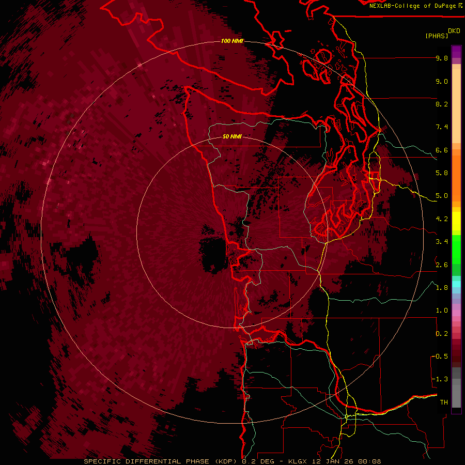Image resolution: width=465 pixels, height=465 pixels.
Task: Click the 1.8 legend value
Action: click(x=442, y=288)
